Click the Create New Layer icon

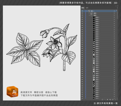coord(113,100)
